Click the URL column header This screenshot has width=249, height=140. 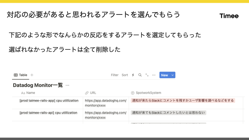click(x=91, y=93)
